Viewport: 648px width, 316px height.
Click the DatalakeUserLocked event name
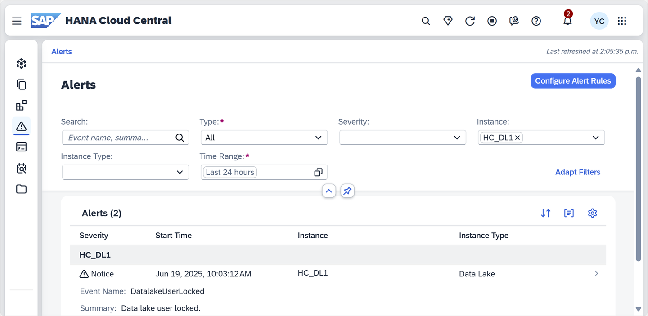(167, 291)
